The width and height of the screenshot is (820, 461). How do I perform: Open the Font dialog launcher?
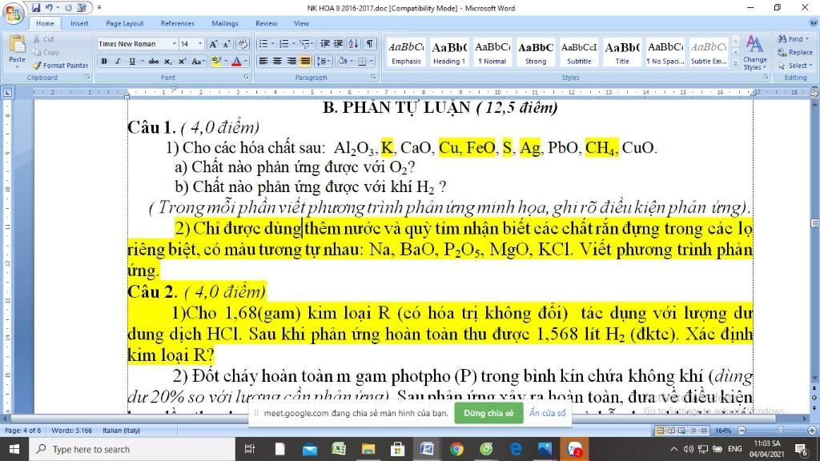(x=247, y=77)
